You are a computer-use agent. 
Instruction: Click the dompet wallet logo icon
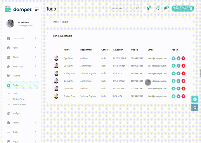coord(8,9)
